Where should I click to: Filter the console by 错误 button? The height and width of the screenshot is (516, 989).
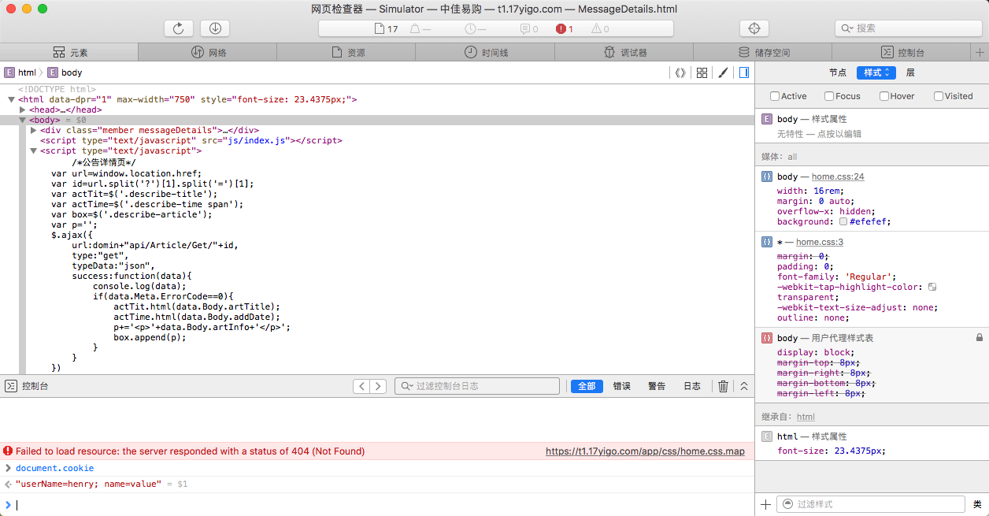[x=622, y=386]
